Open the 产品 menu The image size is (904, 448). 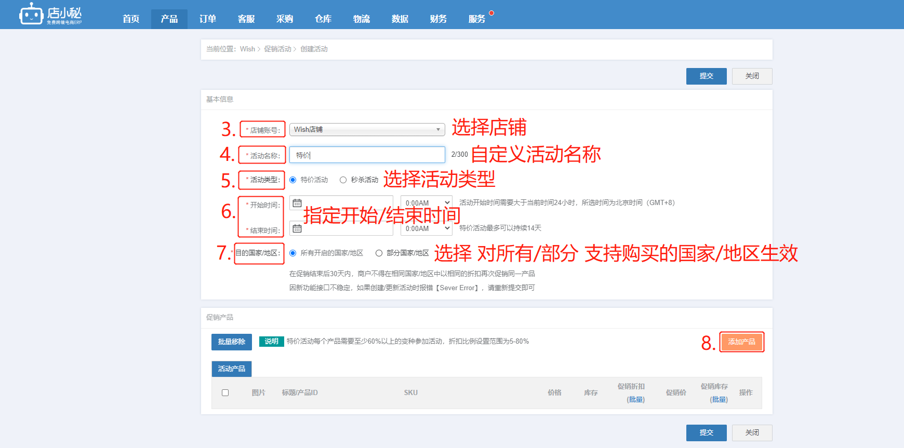169,19
